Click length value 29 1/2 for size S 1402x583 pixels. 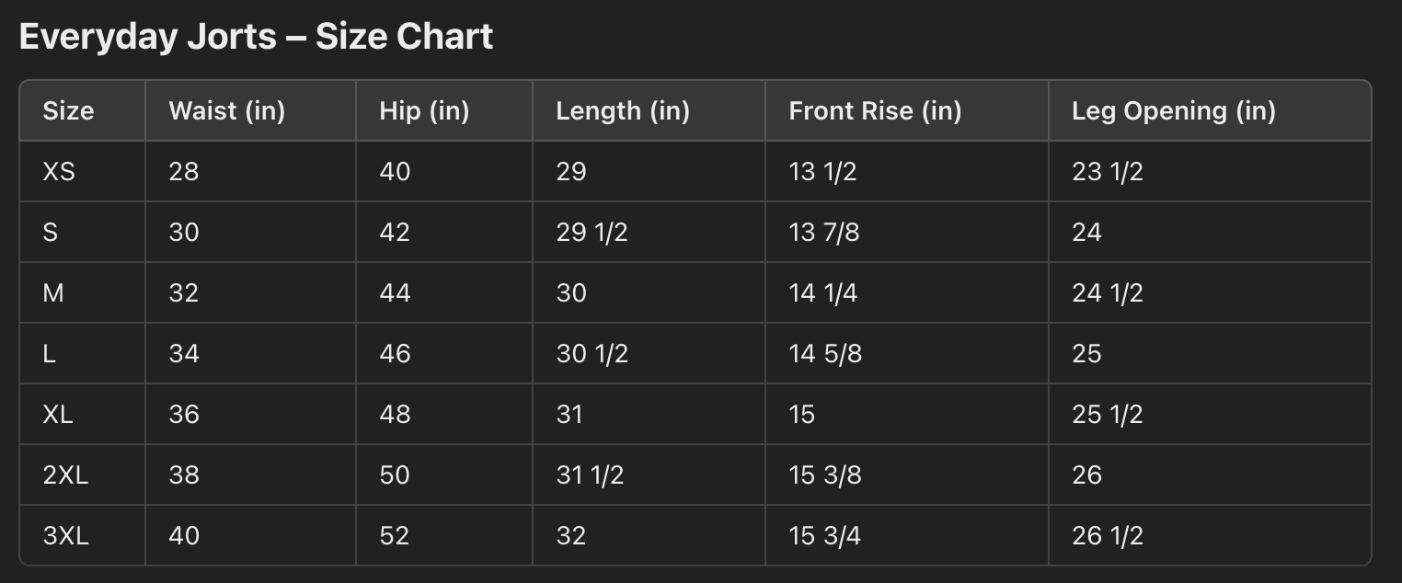coord(592,232)
